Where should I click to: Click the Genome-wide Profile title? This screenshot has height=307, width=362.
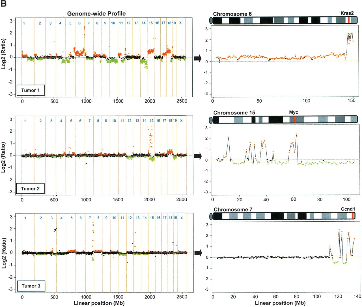click(x=96, y=14)
